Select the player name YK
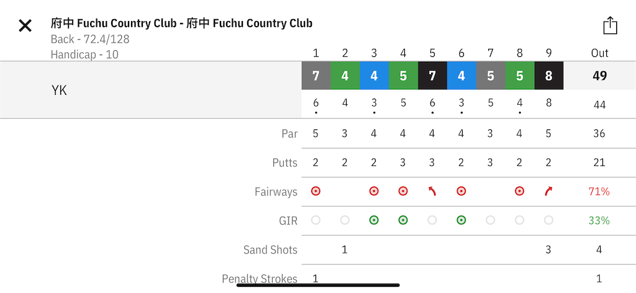 coord(59,90)
